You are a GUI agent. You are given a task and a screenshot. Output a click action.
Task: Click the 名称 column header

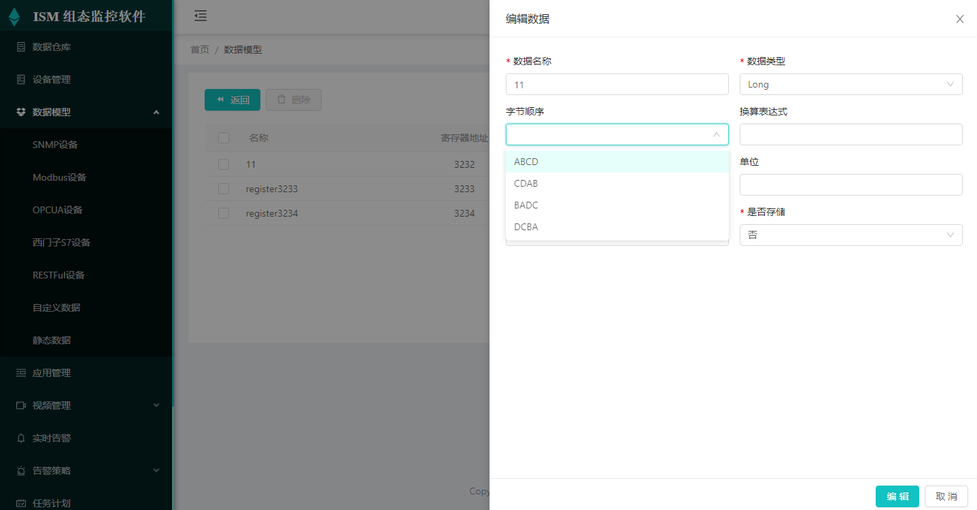coord(258,138)
